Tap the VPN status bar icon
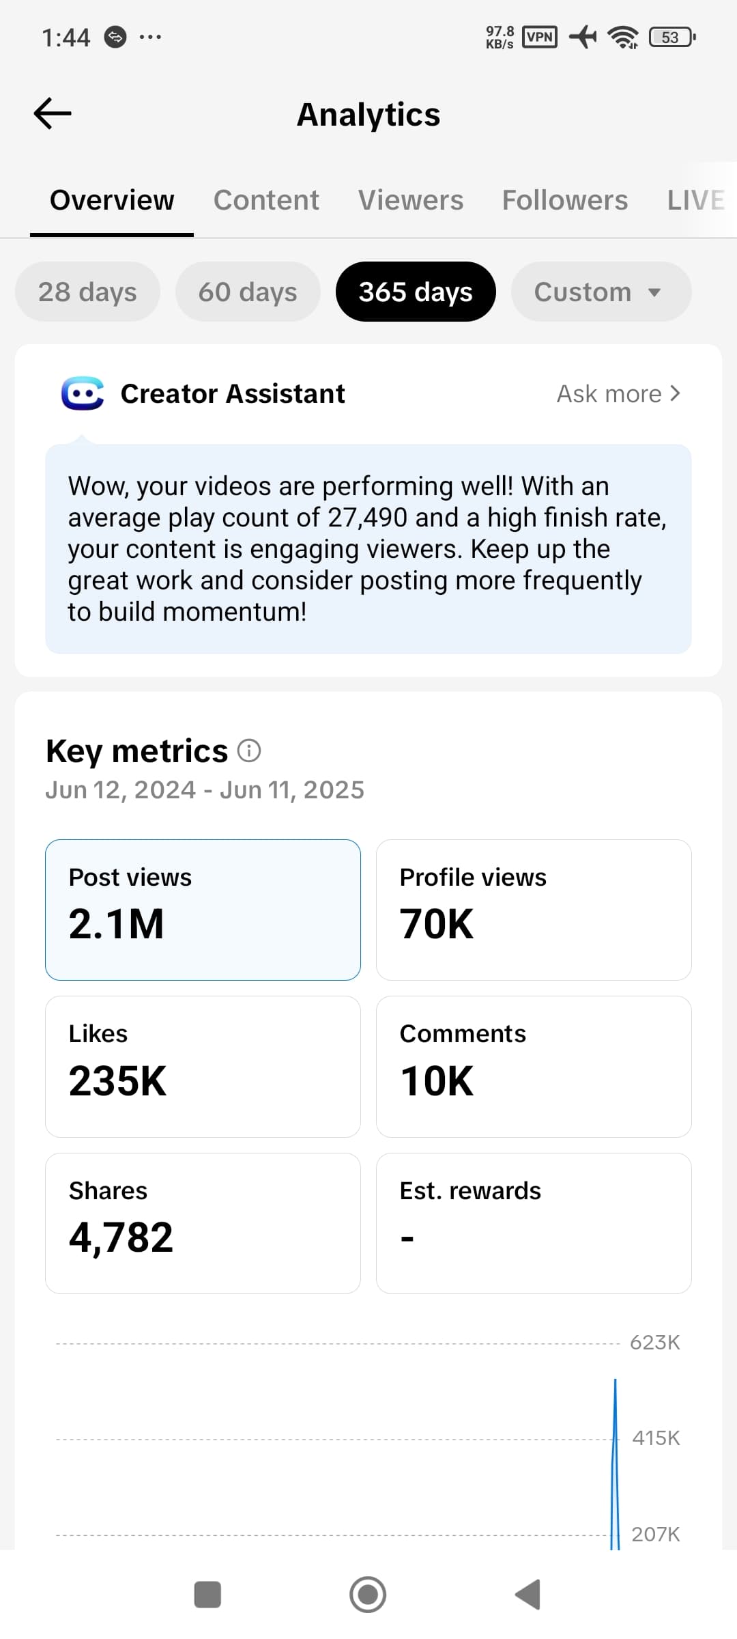The width and height of the screenshot is (737, 1639). click(x=540, y=37)
